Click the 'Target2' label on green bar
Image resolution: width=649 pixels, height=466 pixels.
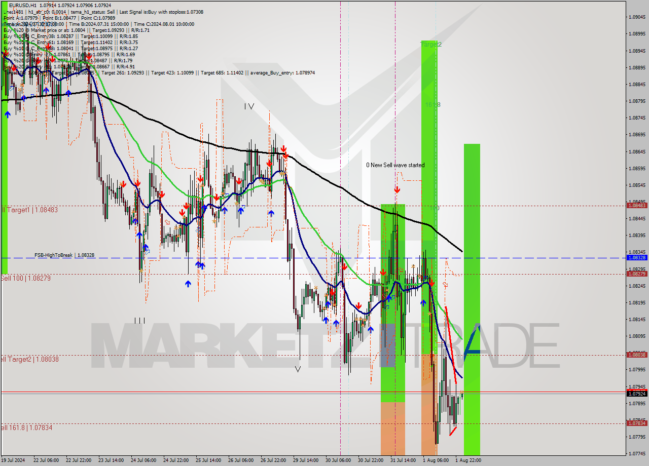(x=431, y=45)
